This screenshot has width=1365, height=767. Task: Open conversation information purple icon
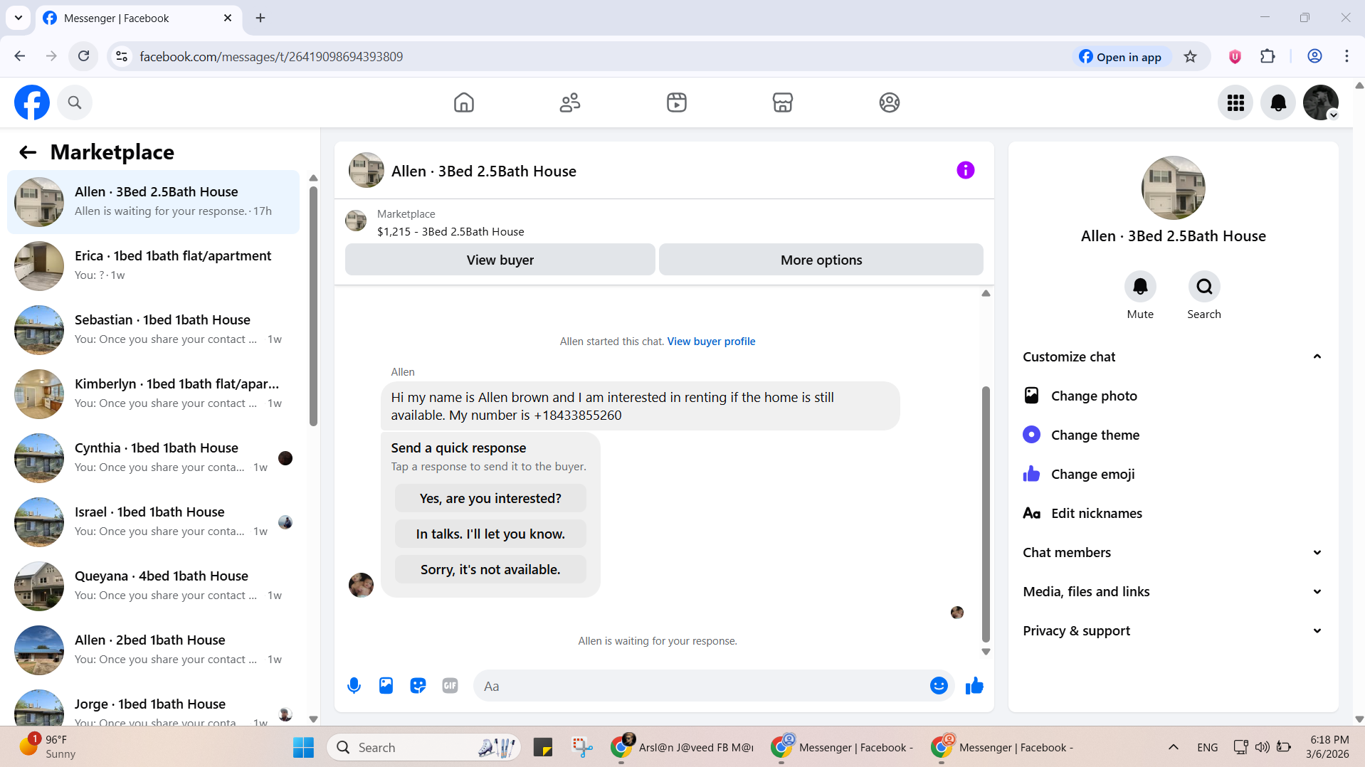tap(966, 170)
